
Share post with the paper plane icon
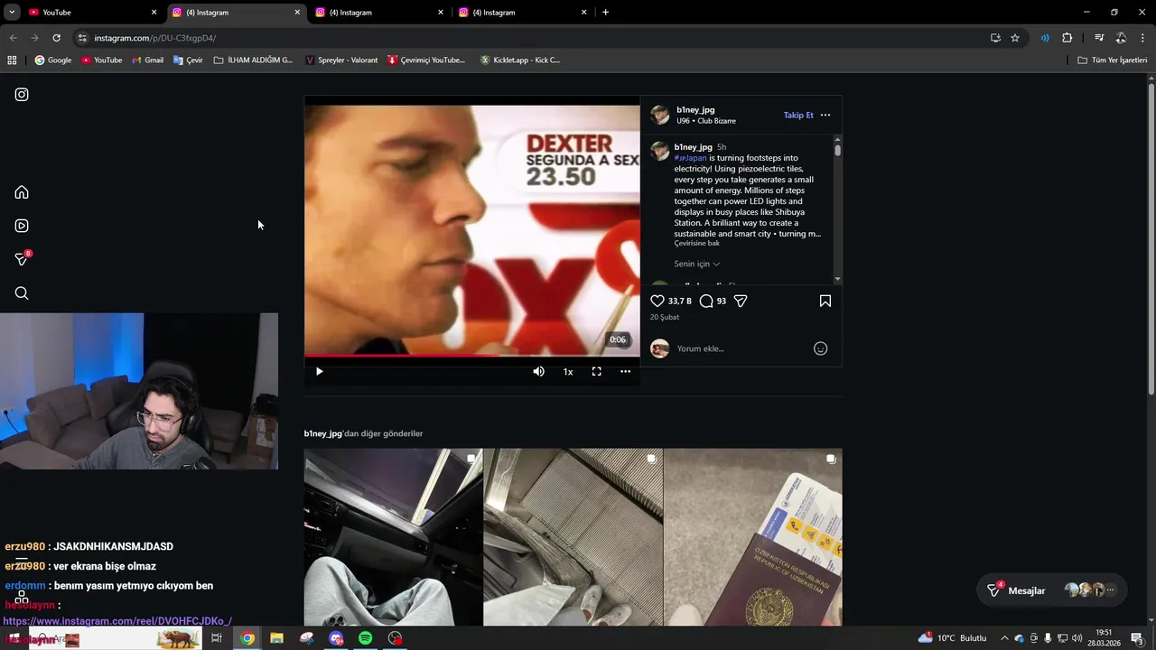coord(741,301)
